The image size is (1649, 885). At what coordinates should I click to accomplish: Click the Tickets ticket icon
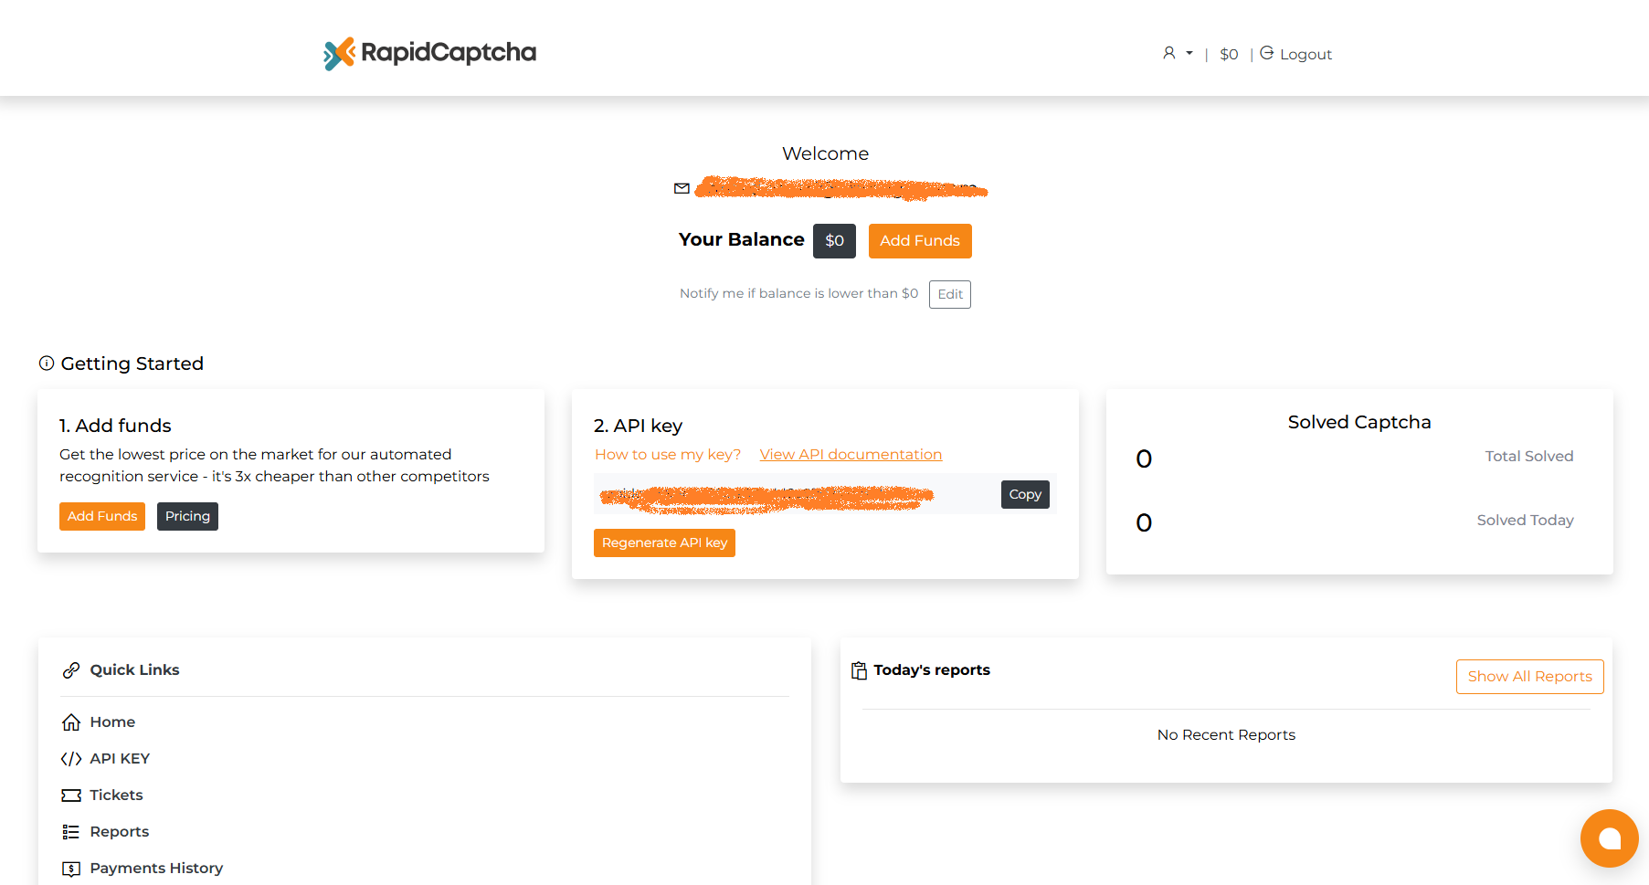71,795
